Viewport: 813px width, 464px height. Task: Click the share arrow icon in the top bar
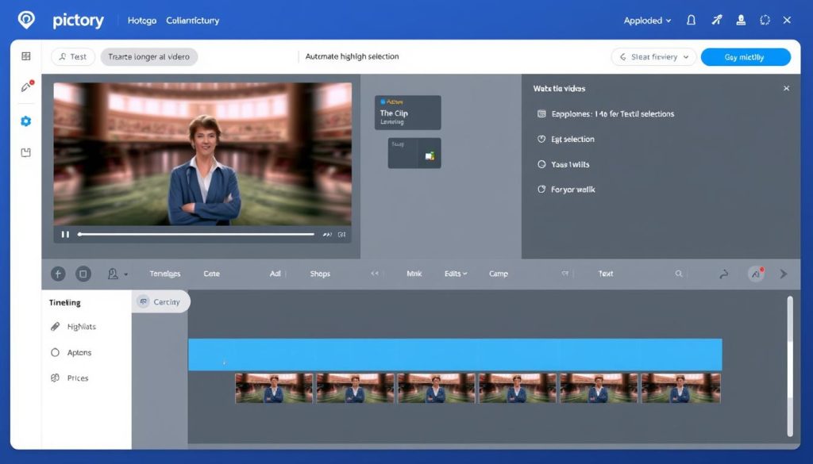click(x=716, y=20)
